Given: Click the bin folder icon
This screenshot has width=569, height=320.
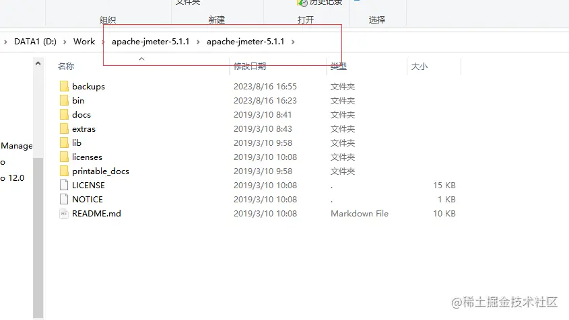Looking at the screenshot, I should (64, 100).
